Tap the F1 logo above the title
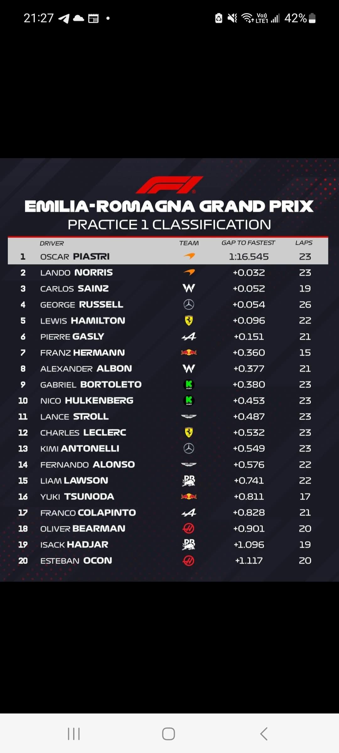Screen dimensions: 339x753 (169, 185)
